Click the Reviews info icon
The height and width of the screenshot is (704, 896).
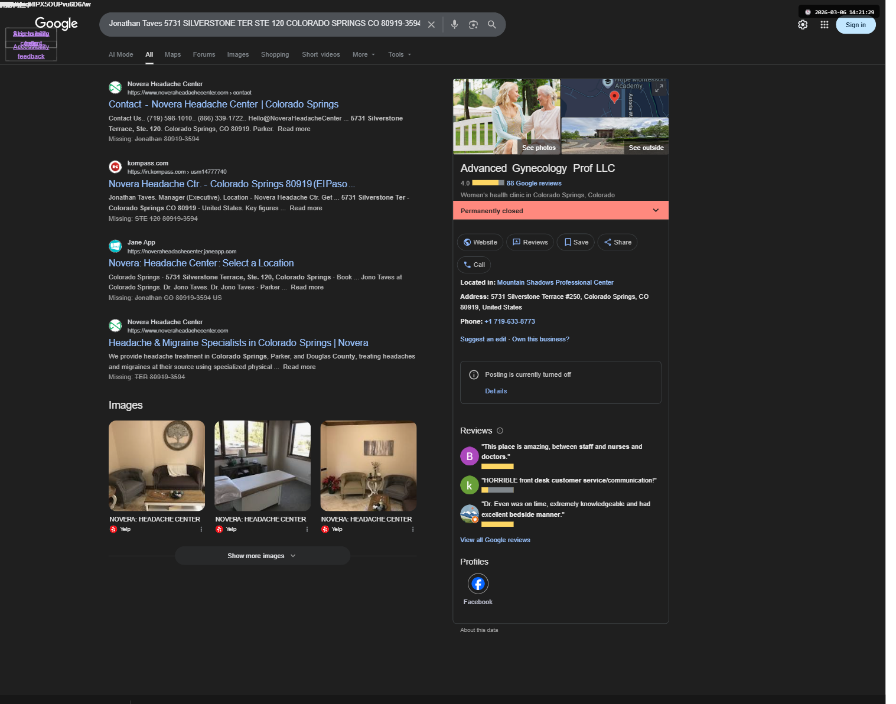tap(500, 431)
